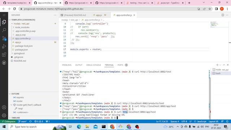
Task: Synchronize changes in status bar
Action: [x=30, y=121]
